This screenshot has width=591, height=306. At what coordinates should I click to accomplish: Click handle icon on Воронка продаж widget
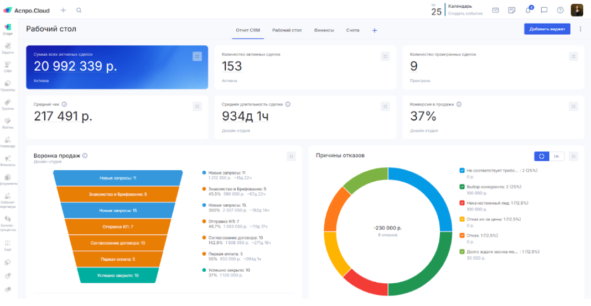click(291, 156)
